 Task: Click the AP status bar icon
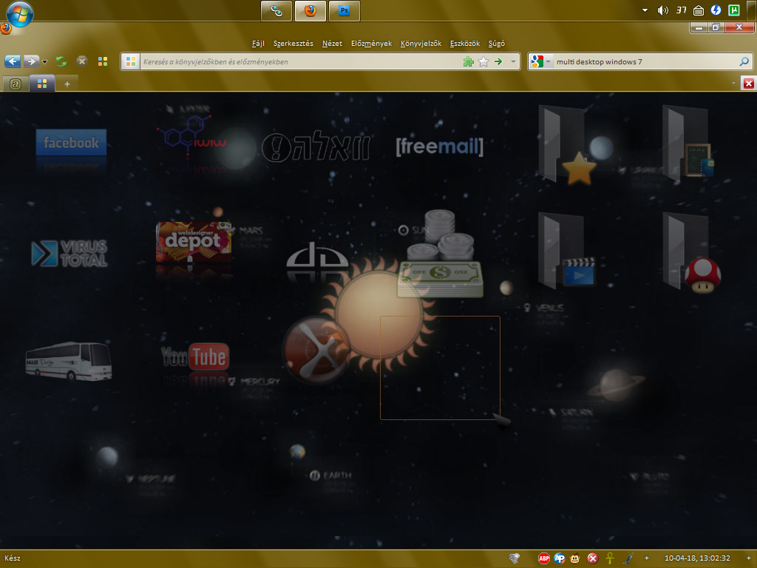tap(560, 558)
